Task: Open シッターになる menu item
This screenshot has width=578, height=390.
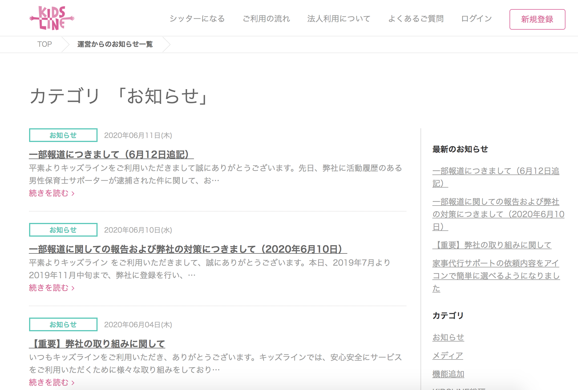Action: coord(197,19)
